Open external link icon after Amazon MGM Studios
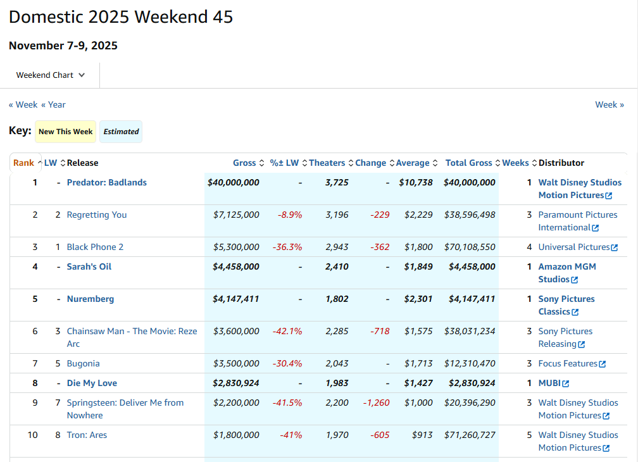Image resolution: width=638 pixels, height=462 pixels. click(x=575, y=280)
